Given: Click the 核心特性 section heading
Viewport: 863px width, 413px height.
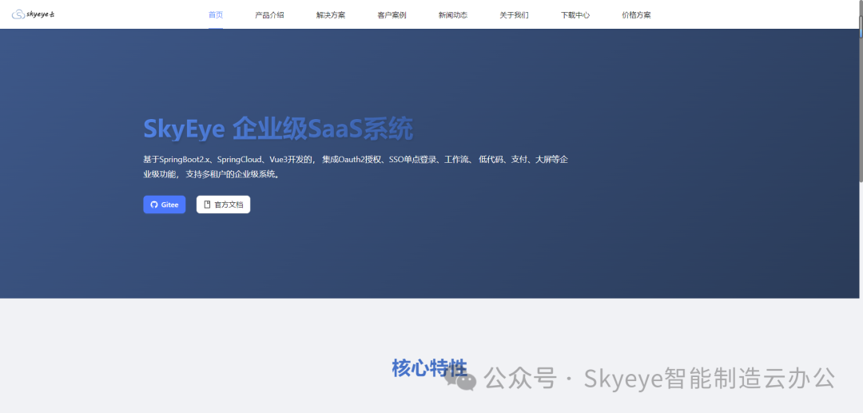Looking at the screenshot, I should click(x=430, y=368).
